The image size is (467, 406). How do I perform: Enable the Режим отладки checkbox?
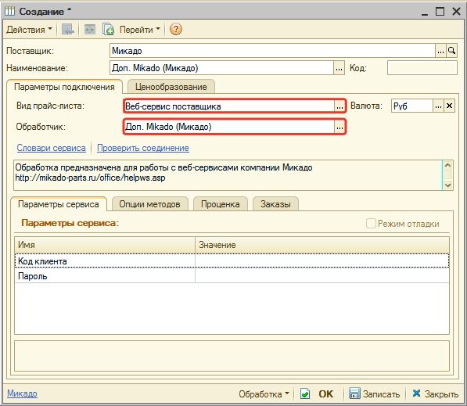(371, 224)
